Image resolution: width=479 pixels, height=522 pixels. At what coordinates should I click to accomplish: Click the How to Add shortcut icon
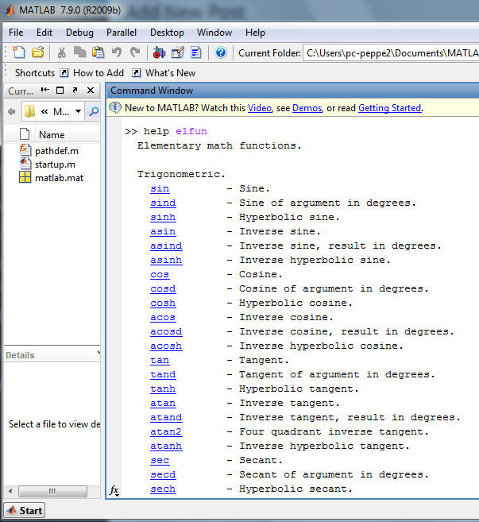pyautogui.click(x=64, y=72)
